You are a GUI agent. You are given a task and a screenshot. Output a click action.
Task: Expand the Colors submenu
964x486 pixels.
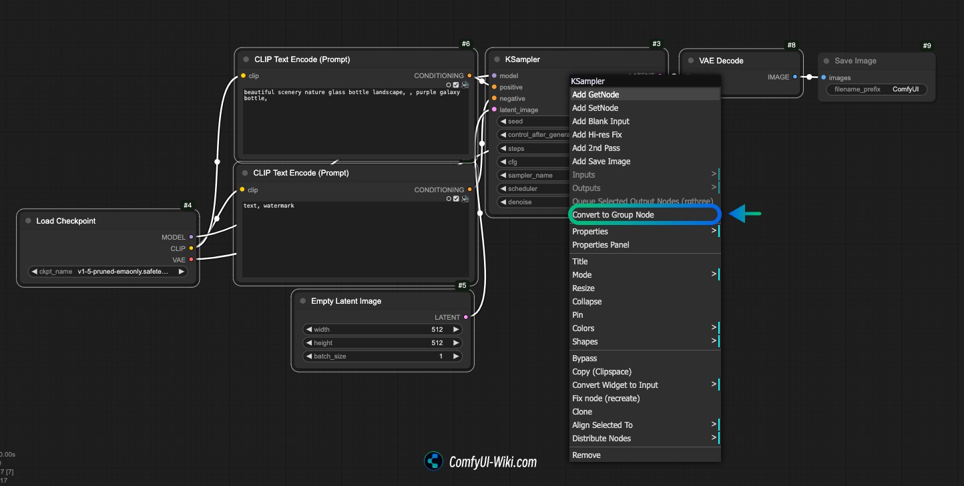coord(645,328)
